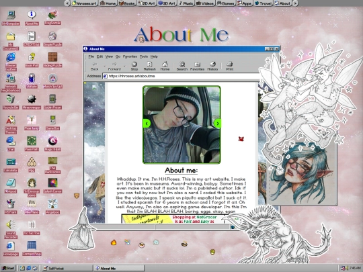Open the File menu
The width and height of the screenshot is (363, 272).
tap(91, 56)
